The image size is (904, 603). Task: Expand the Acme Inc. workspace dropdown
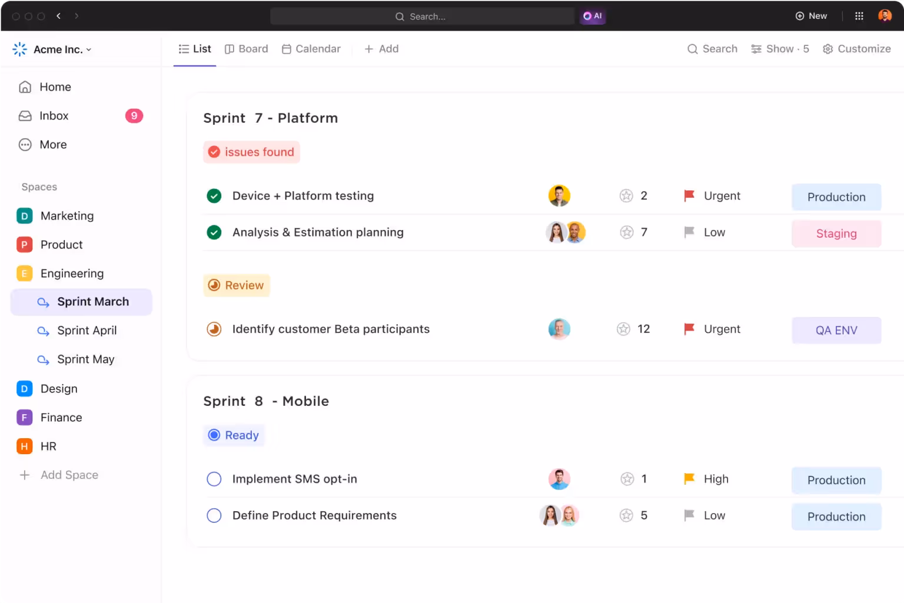coord(89,49)
